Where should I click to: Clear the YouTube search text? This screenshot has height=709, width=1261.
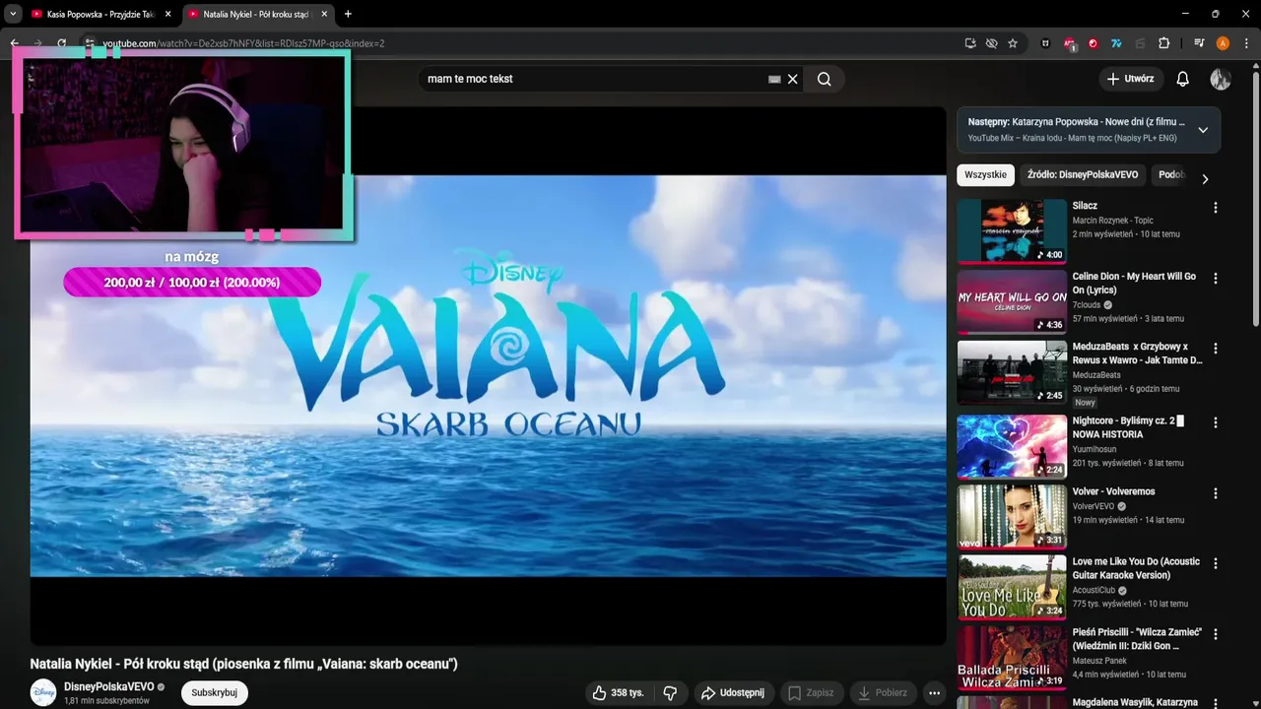coord(792,79)
